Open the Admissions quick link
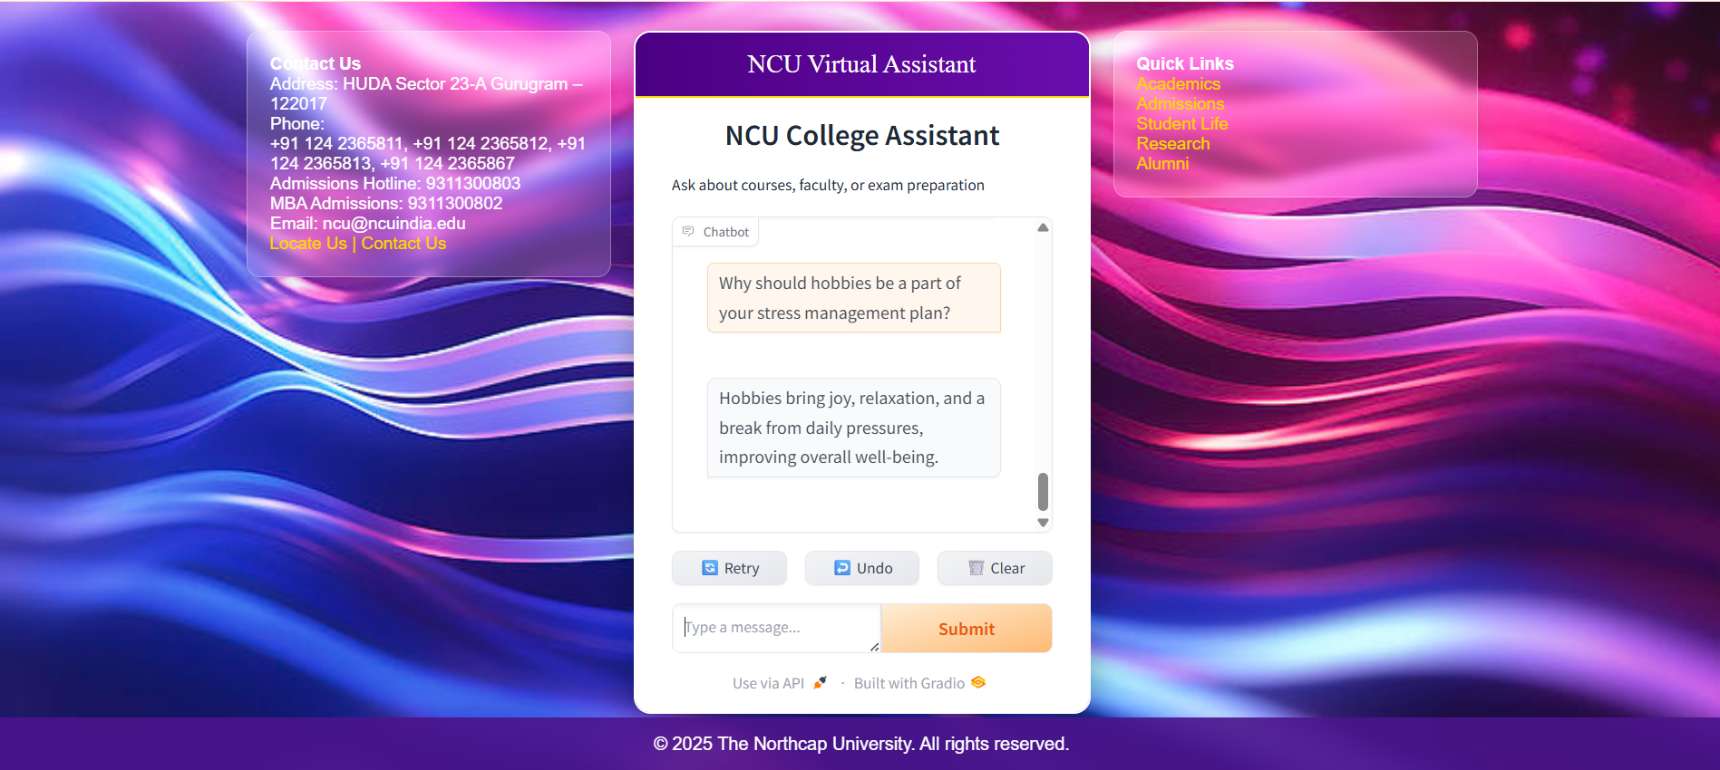Screen dimensions: 1720x770 tap(1180, 104)
